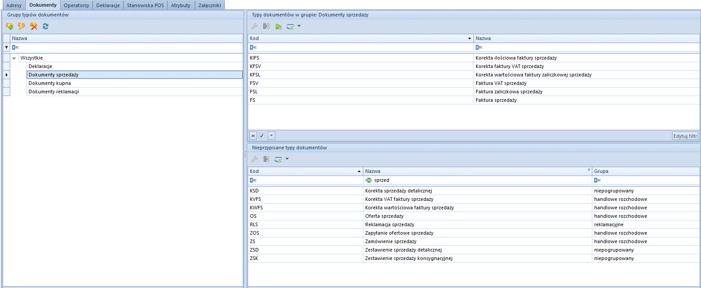Select the KIFS row
The image size is (701, 288).
(474, 58)
